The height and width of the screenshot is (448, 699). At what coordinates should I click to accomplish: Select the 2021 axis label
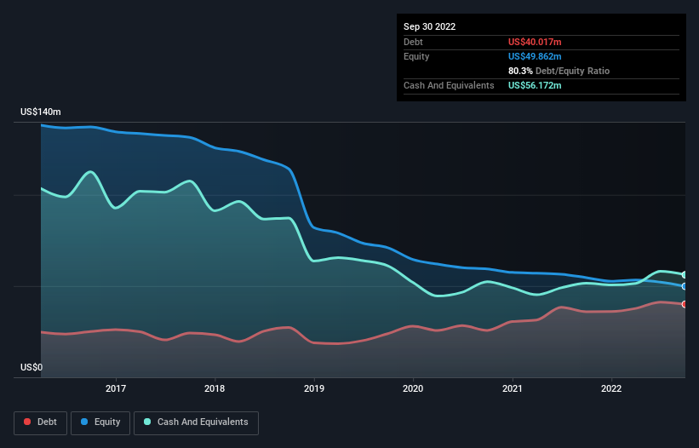[513, 388]
